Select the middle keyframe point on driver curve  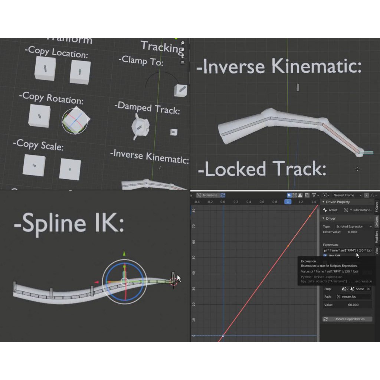coord(288,246)
